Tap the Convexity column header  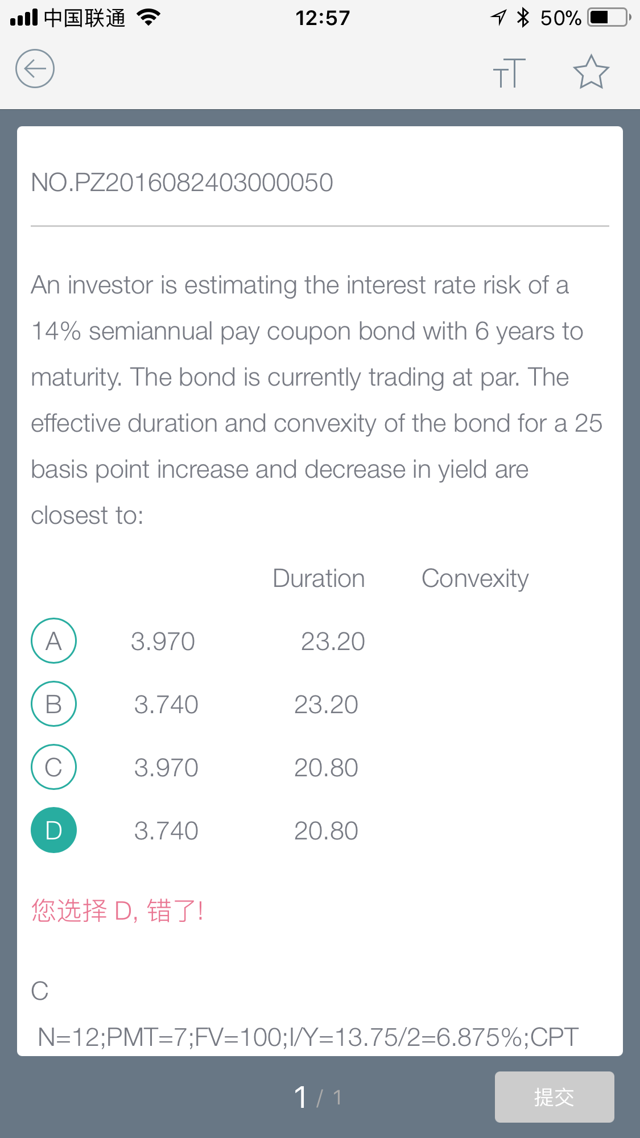475,579
